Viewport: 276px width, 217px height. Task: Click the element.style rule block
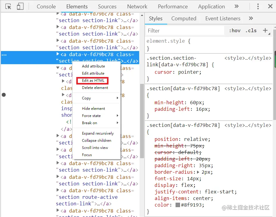209,44
